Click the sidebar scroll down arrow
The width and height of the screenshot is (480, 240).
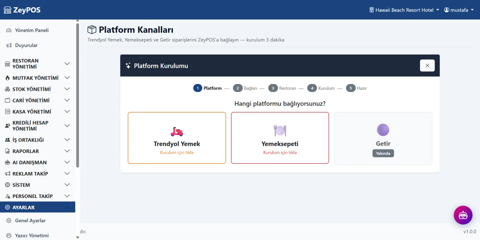78,238
